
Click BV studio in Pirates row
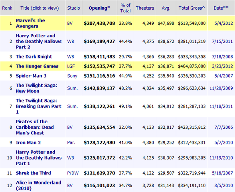click(70, 127)
